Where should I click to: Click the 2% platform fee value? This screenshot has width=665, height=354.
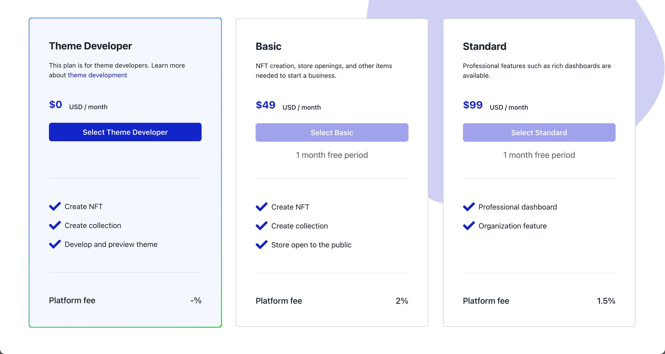(402, 301)
